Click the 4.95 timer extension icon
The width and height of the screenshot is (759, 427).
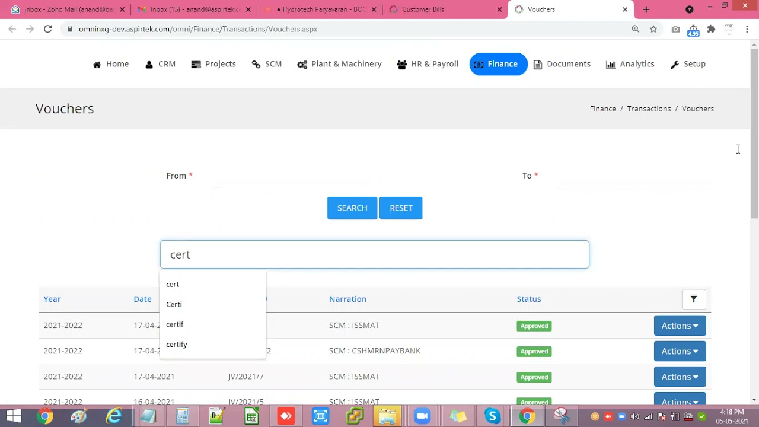point(693,30)
